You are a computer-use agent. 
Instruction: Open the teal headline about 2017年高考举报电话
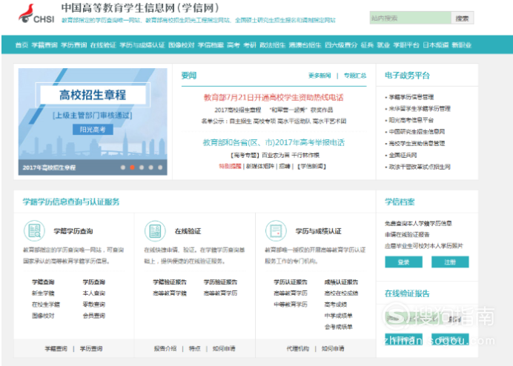coord(274,142)
